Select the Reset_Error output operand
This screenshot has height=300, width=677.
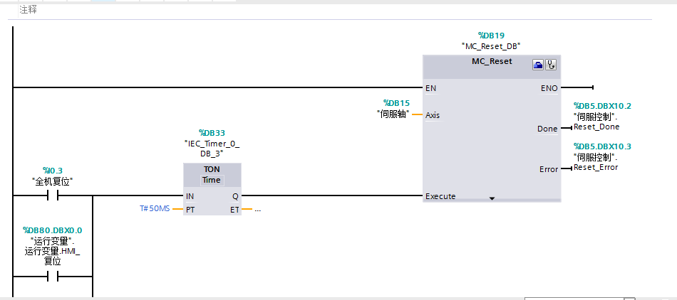coord(596,162)
